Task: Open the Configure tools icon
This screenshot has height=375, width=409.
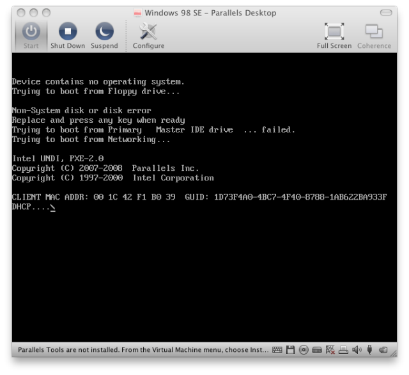Action: (148, 36)
